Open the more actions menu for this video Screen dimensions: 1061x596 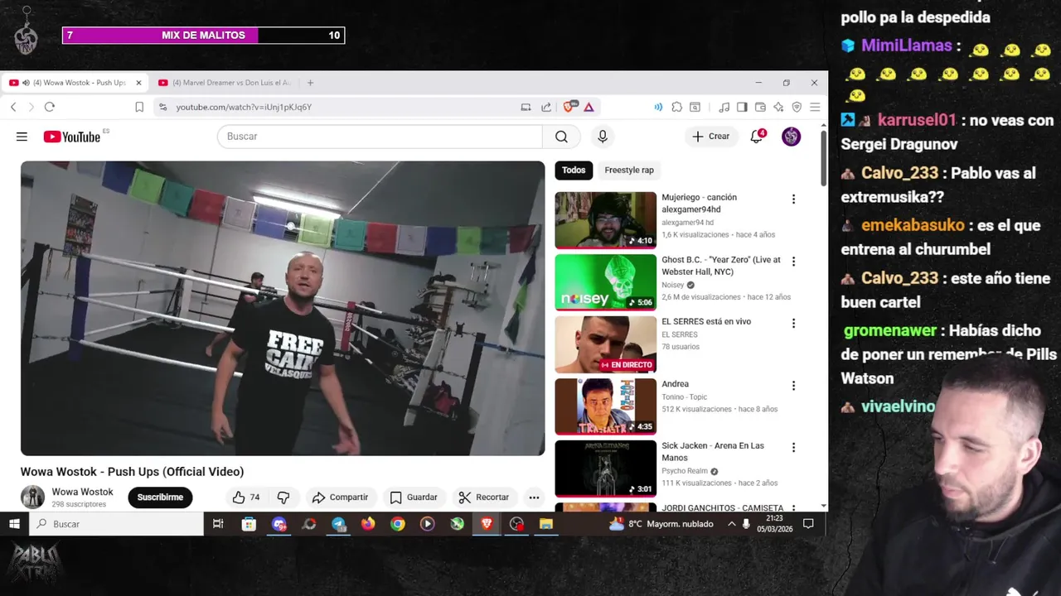tap(534, 497)
